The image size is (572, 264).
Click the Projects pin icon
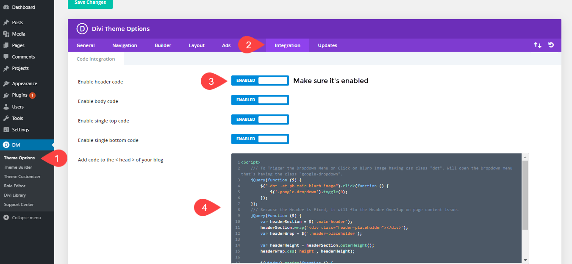6,68
